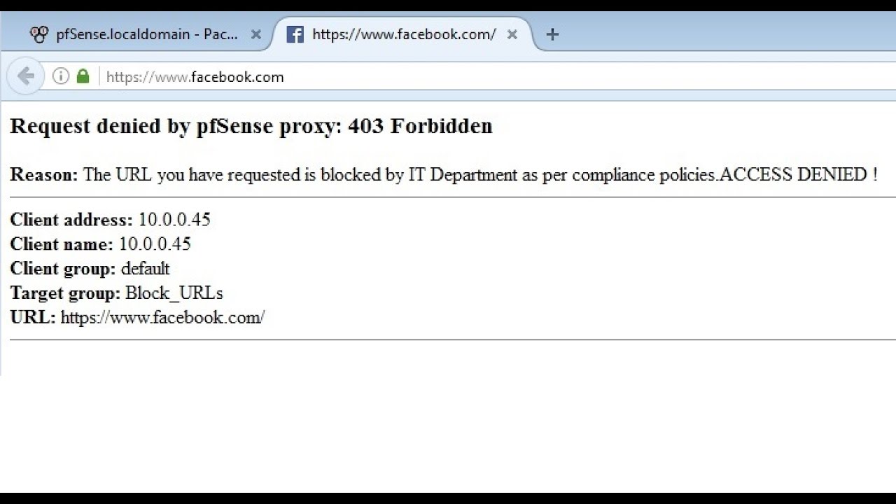The width and height of the screenshot is (896, 504).
Task: Close the Facebook tab
Action: coord(512,34)
